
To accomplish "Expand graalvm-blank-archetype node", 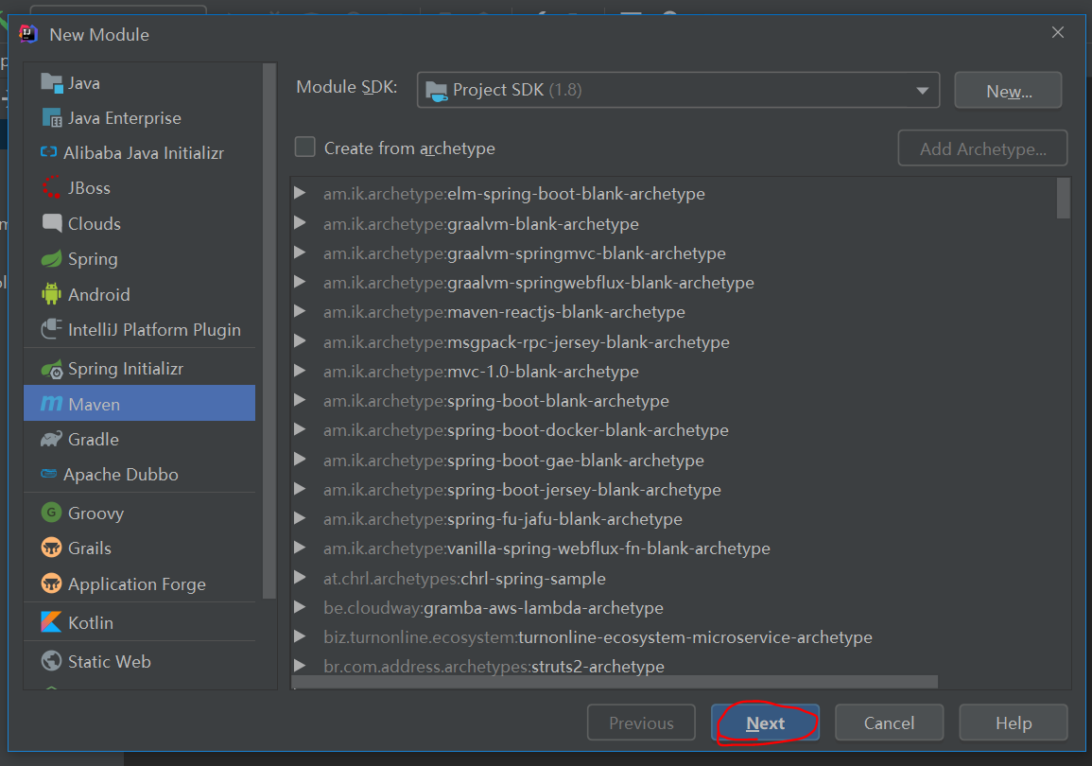I will pos(300,223).
